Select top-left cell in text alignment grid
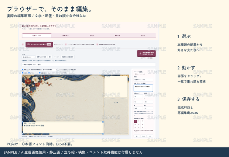Screen dimensions: 229x157 point(135,121)
